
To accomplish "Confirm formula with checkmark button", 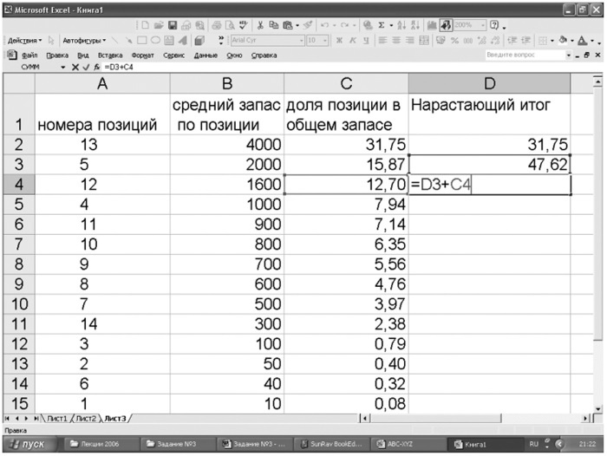I will (84, 66).
